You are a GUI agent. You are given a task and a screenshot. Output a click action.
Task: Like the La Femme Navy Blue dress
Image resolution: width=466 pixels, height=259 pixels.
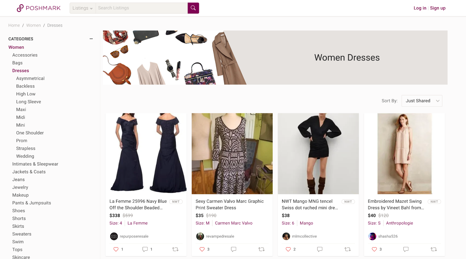116,249
